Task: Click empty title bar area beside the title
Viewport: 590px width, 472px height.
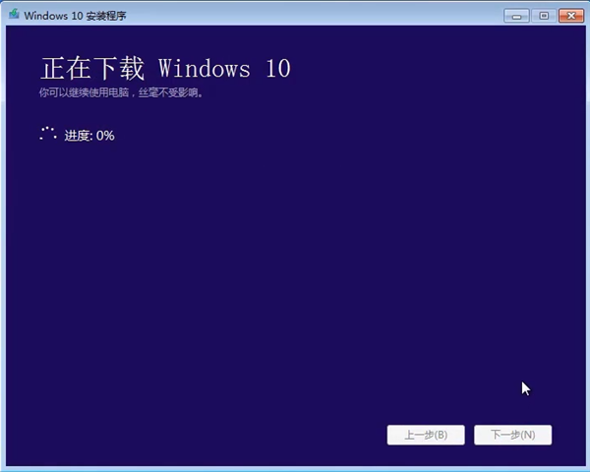Action: (x=295, y=16)
